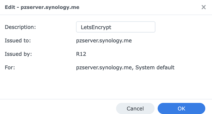Image resolution: width=212 pixels, height=114 pixels.
Task: Click the For label
Action: [10, 67]
